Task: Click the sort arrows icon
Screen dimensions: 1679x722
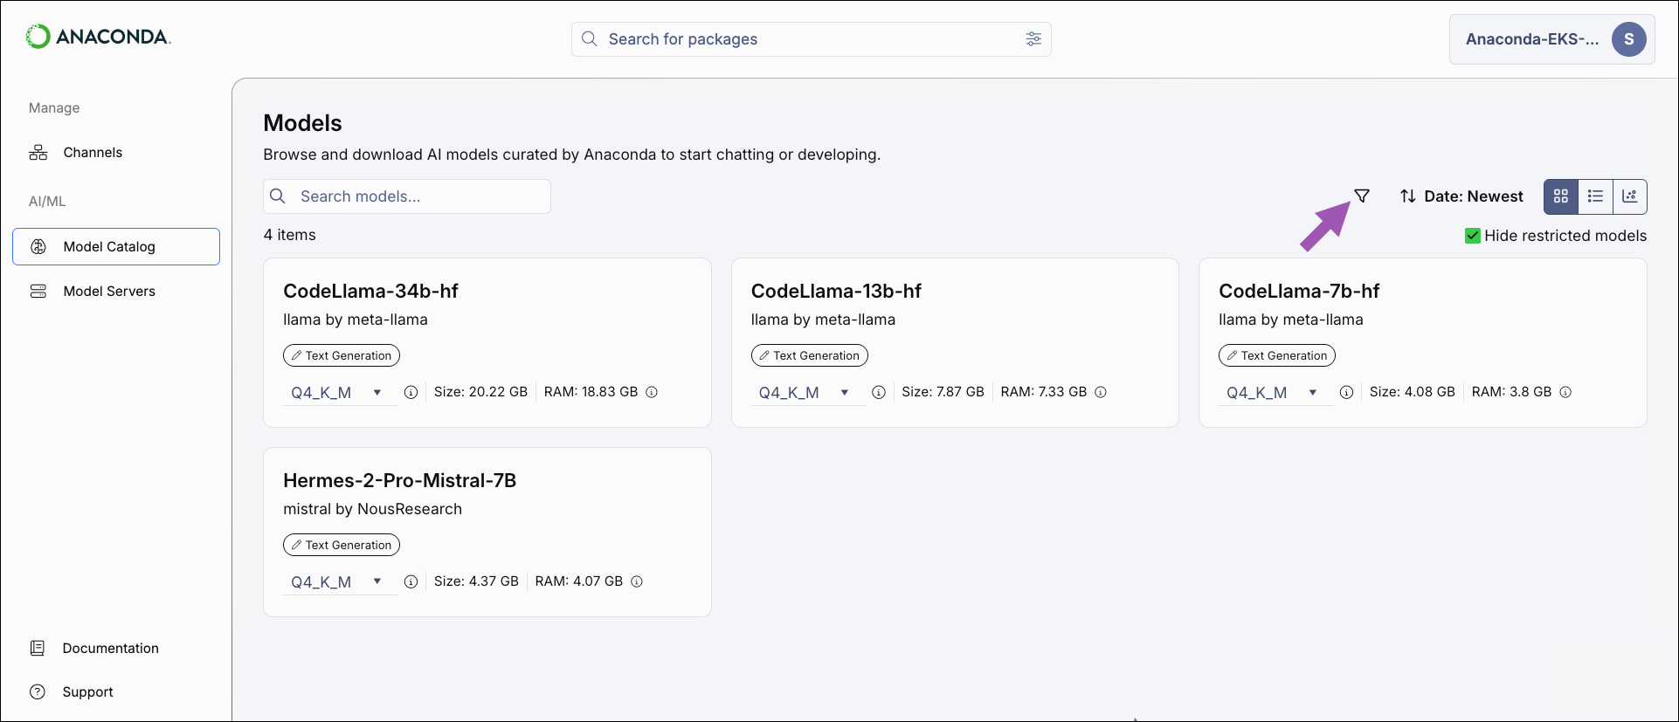Action: point(1408,196)
